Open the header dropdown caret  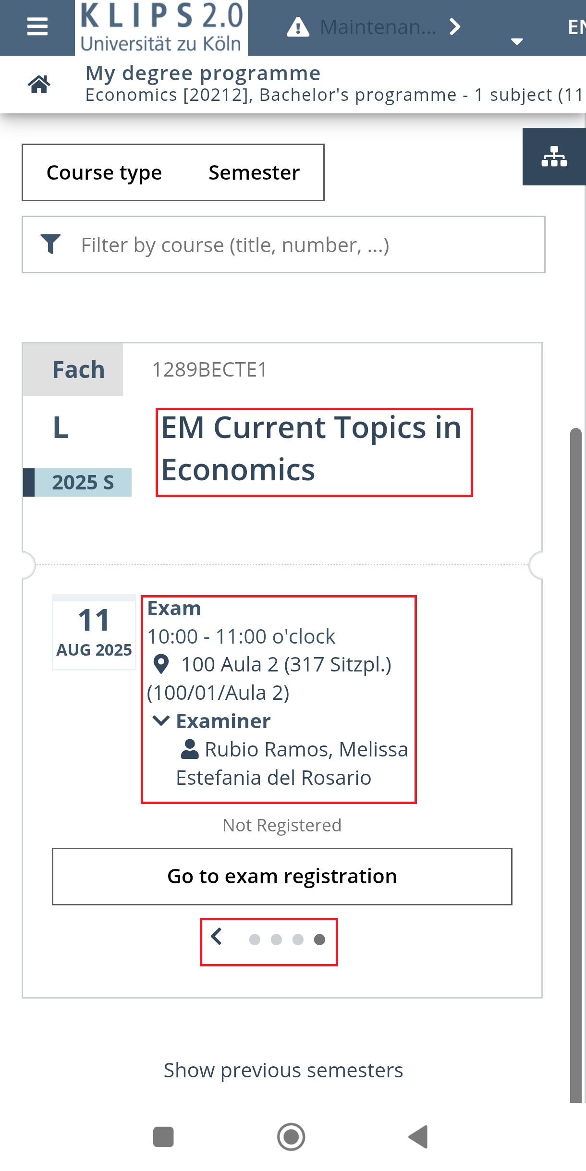(517, 41)
